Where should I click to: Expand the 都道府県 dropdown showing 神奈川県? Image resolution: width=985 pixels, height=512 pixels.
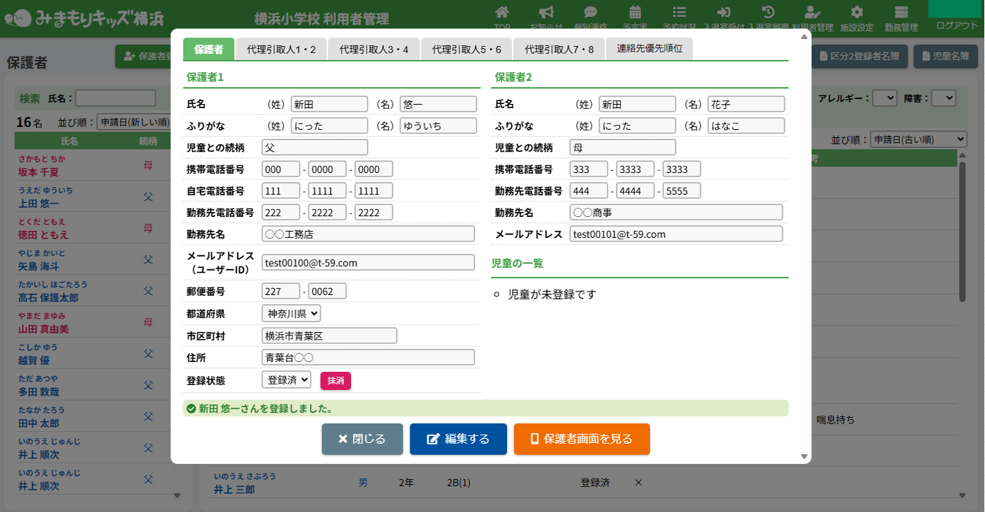point(291,314)
